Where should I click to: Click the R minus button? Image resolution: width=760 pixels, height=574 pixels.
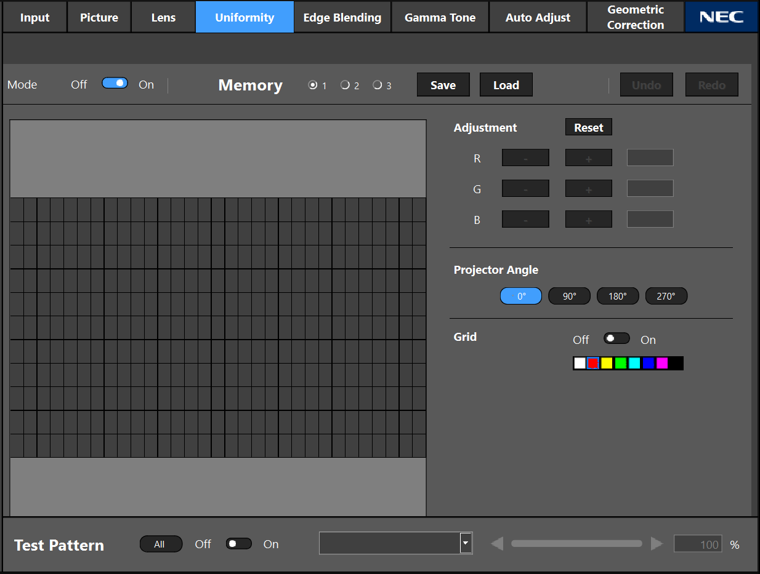point(525,158)
